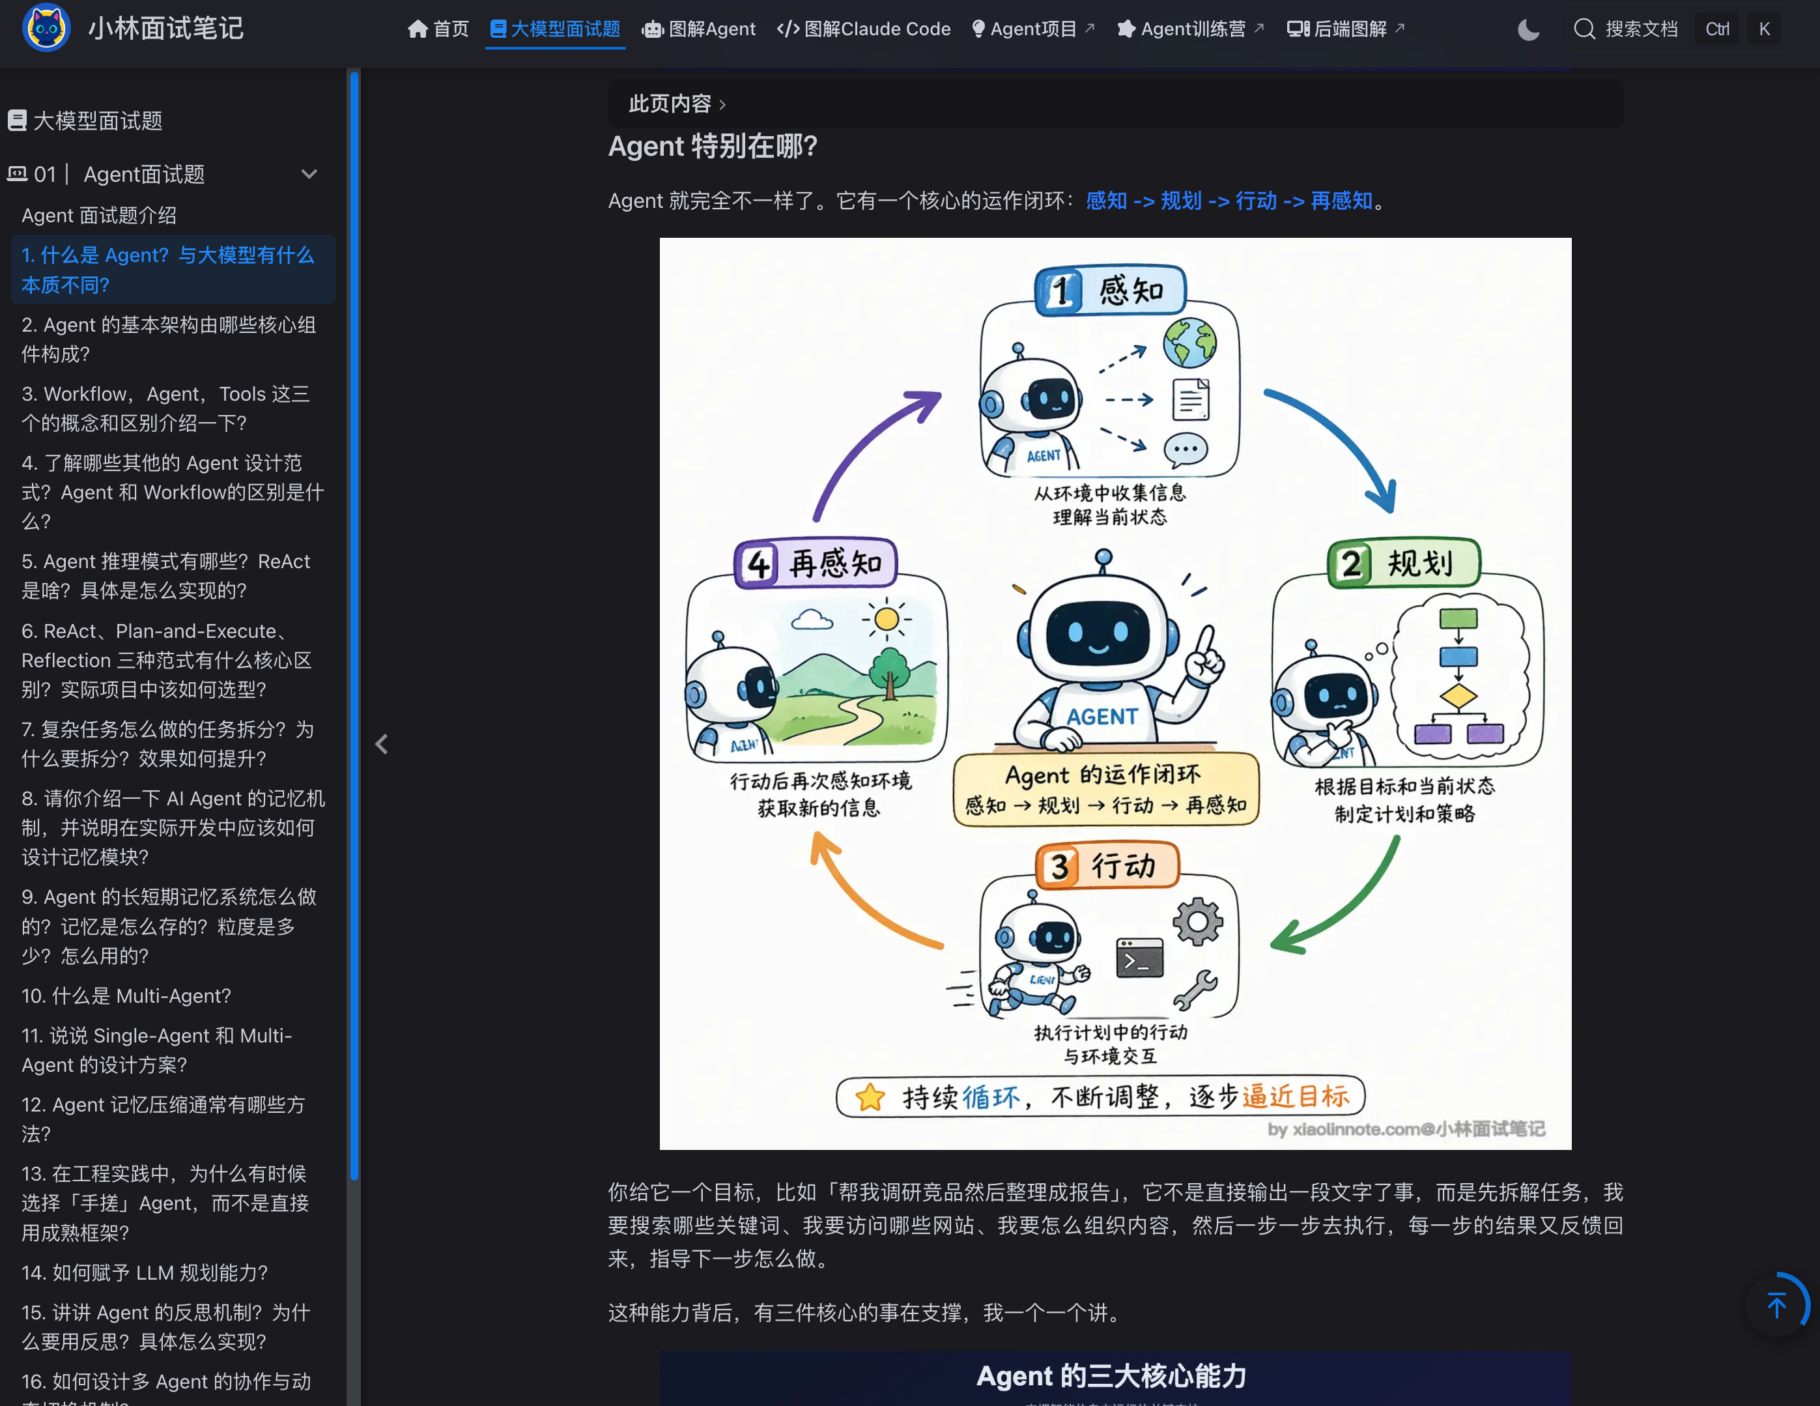Go to 首页 in the navbar
This screenshot has height=1406, width=1820.
click(438, 29)
